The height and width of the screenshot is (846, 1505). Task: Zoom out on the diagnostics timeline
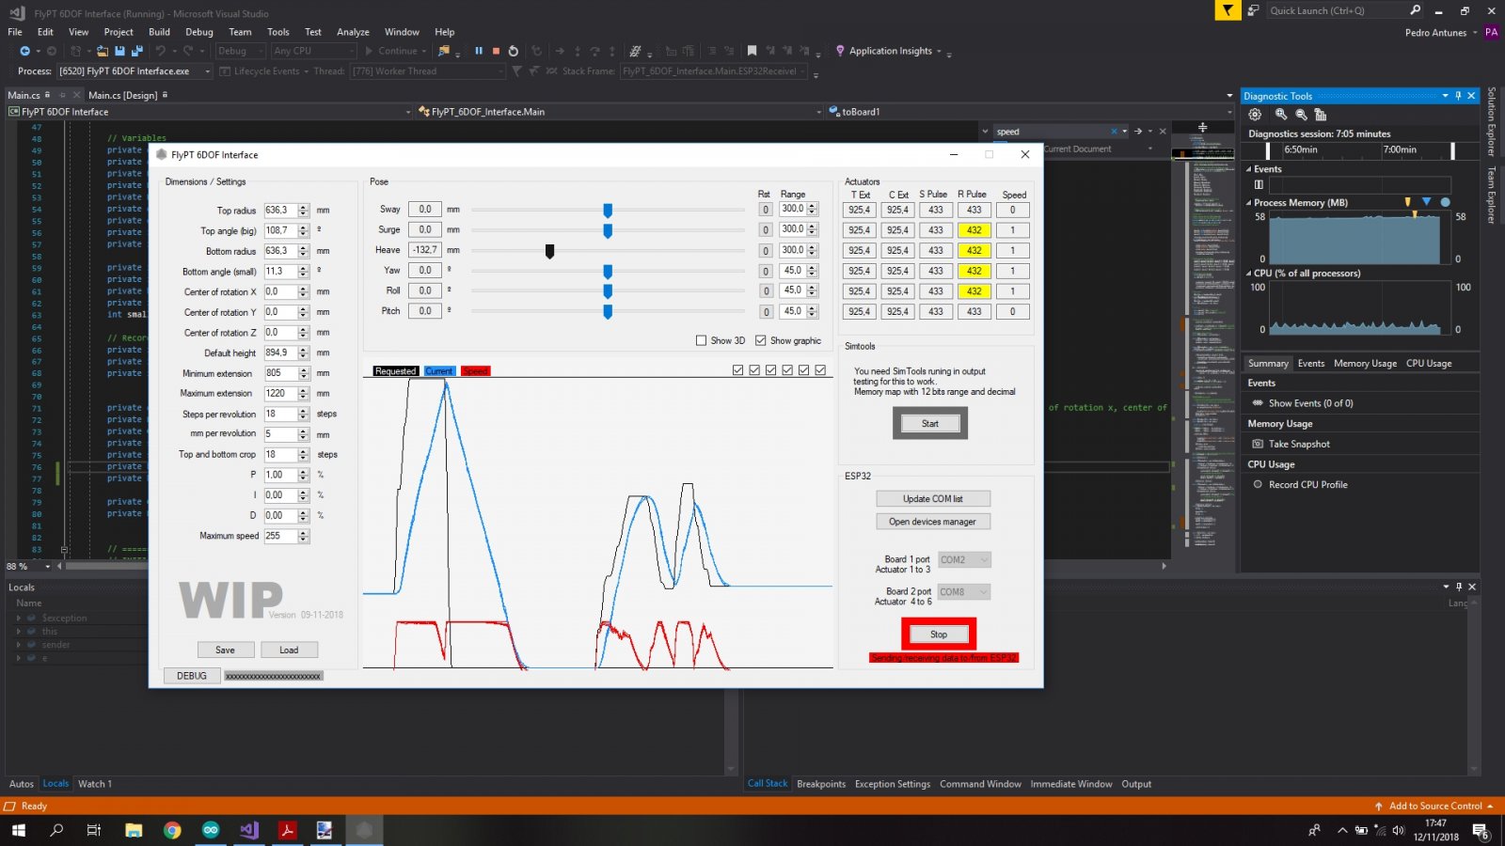pyautogui.click(x=1301, y=115)
